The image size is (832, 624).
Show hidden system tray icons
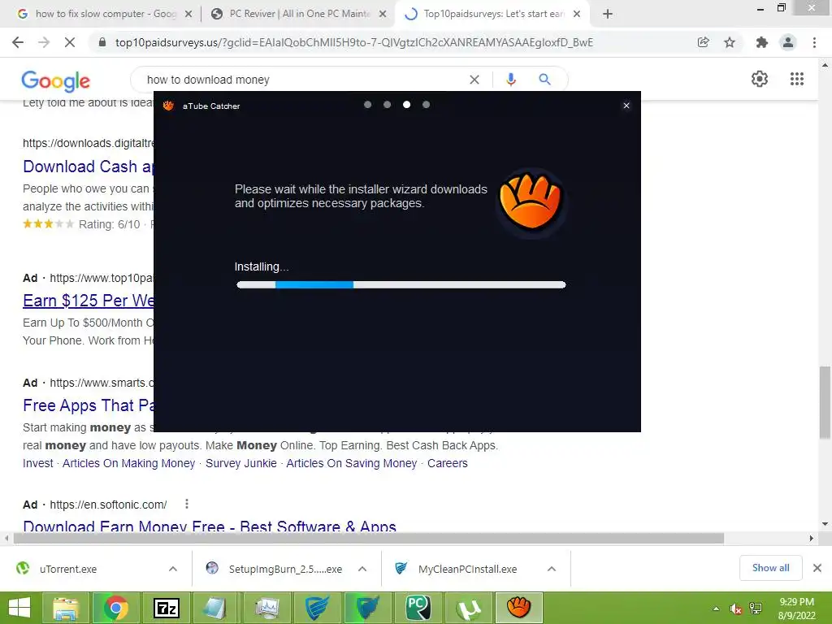point(716,609)
